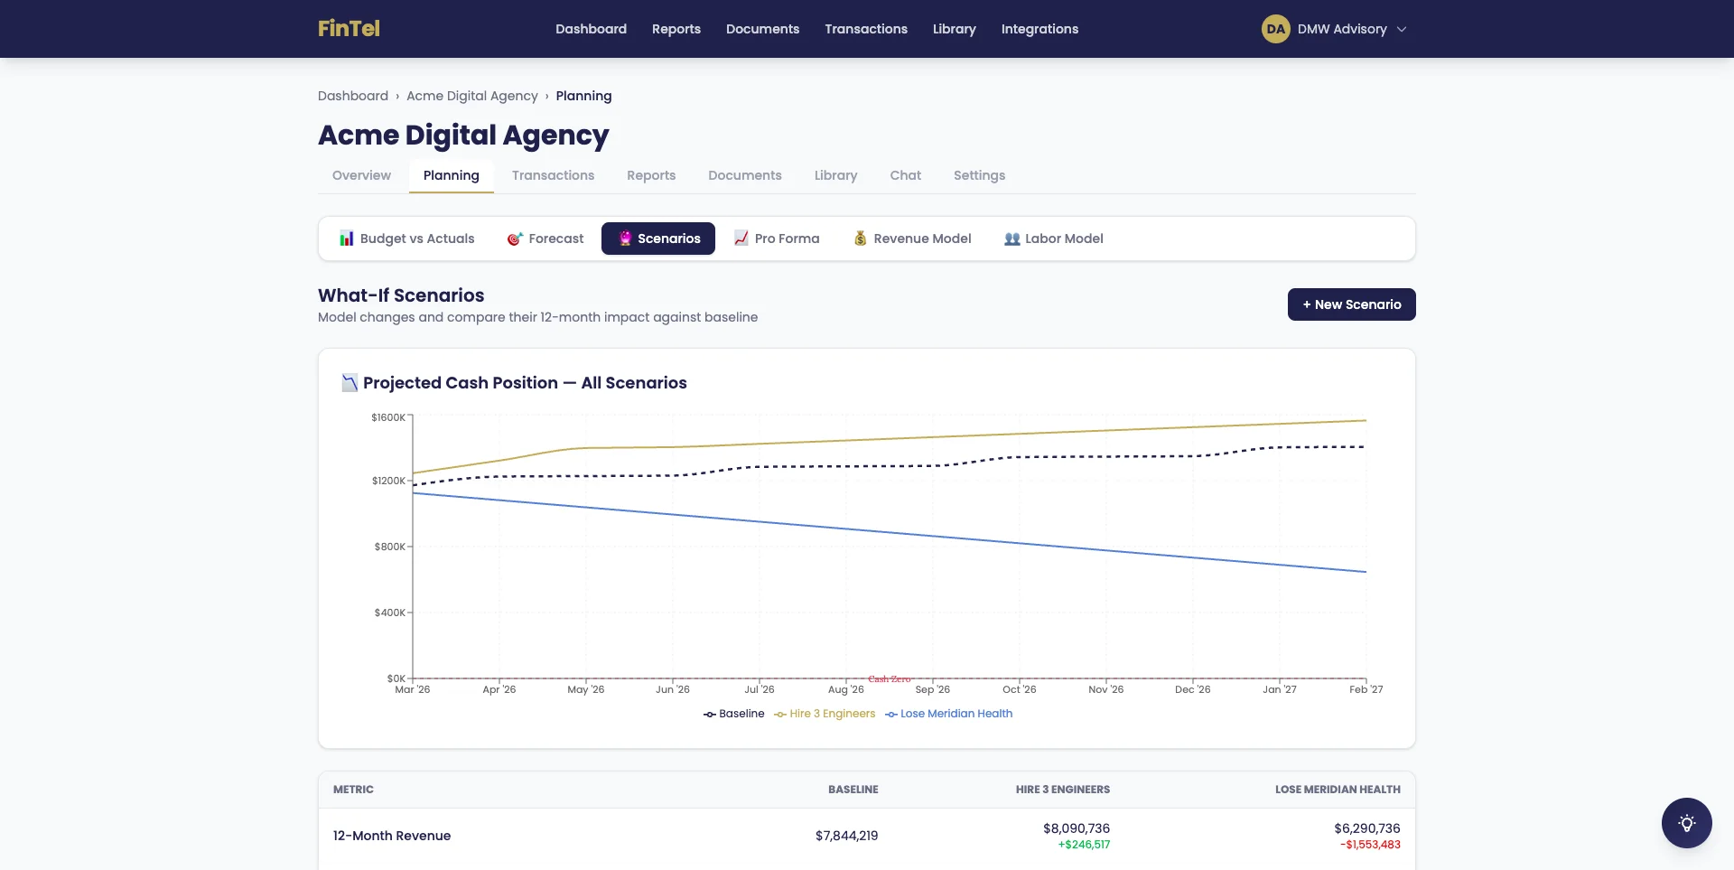
Task: Toggle Hire 3 Engineers legend series
Action: 825,714
